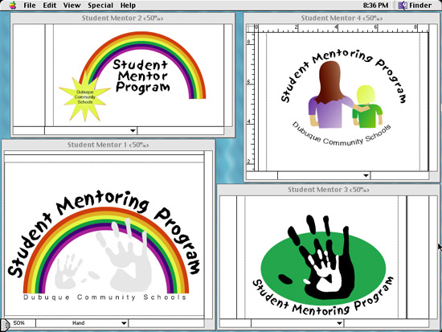Click the Student Mentor 2 title bar

[x=123, y=18]
